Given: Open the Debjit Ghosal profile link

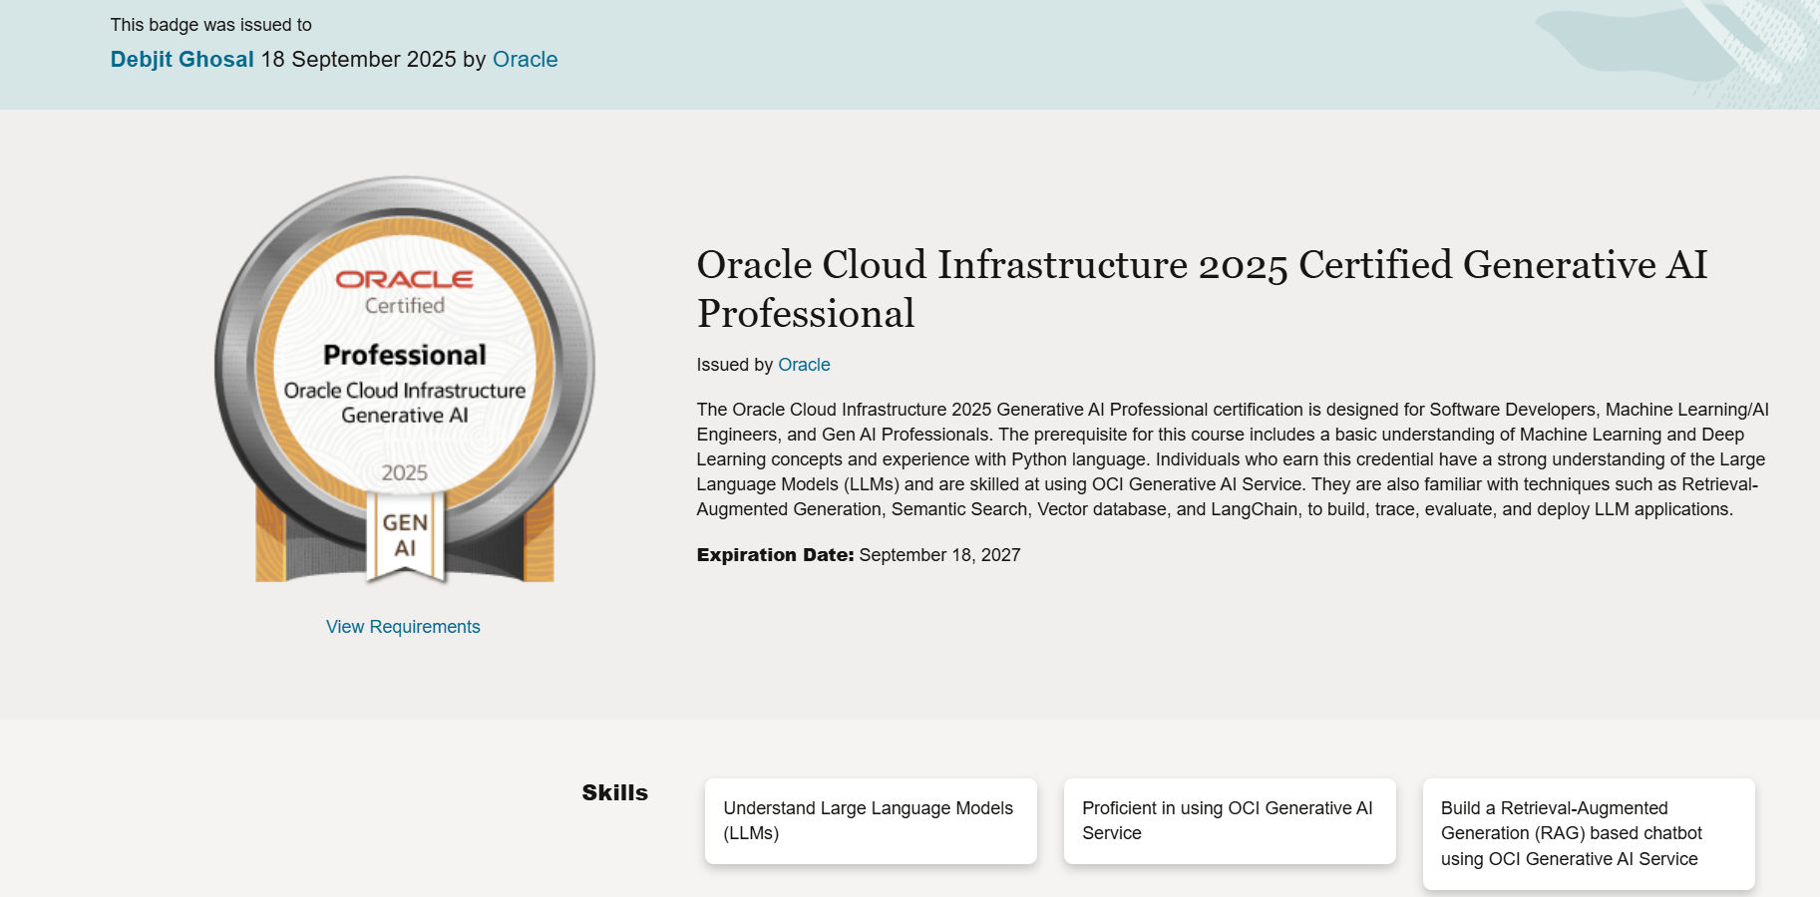Looking at the screenshot, I should (x=182, y=60).
